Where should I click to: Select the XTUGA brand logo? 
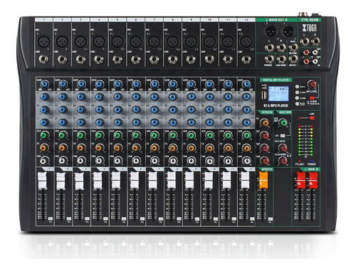coord(310,28)
